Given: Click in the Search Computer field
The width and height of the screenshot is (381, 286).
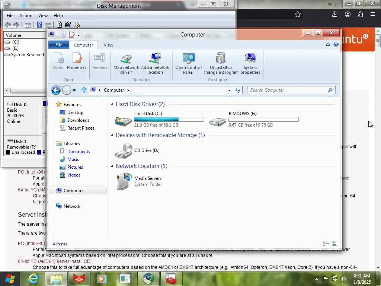Looking at the screenshot, I should tap(291, 90).
